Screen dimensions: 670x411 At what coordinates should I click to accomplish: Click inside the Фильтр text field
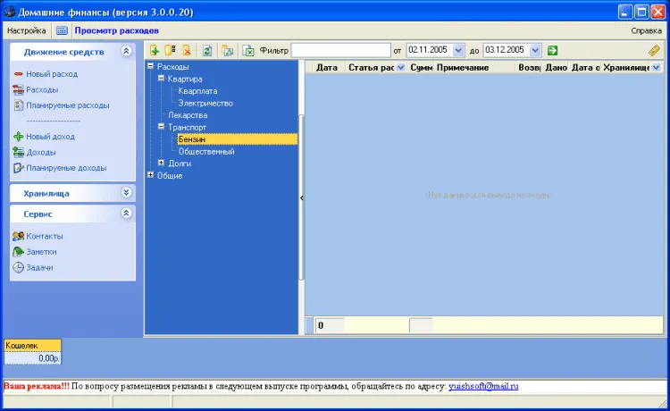(340, 50)
